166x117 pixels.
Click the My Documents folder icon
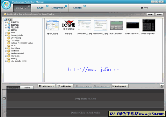pyautogui.click(x=9, y=22)
